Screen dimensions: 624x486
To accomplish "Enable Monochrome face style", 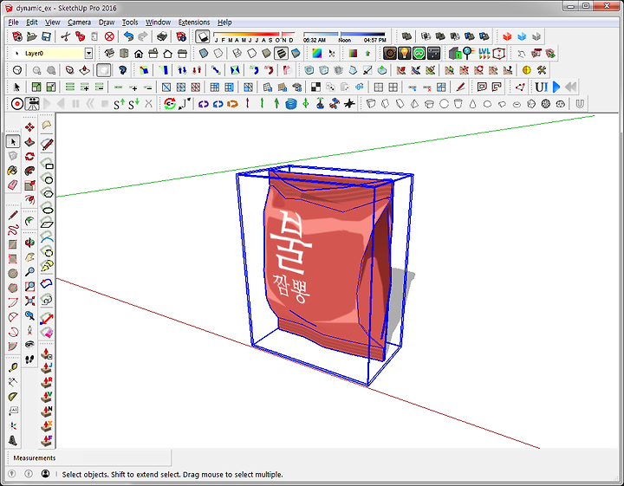I will (x=296, y=54).
